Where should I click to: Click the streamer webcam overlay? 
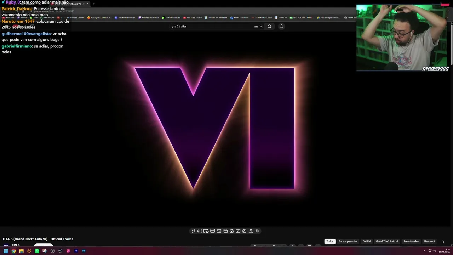pyautogui.click(x=403, y=38)
